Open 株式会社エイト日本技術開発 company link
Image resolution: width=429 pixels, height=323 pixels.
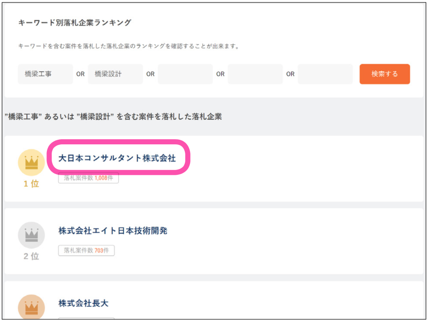(x=113, y=231)
